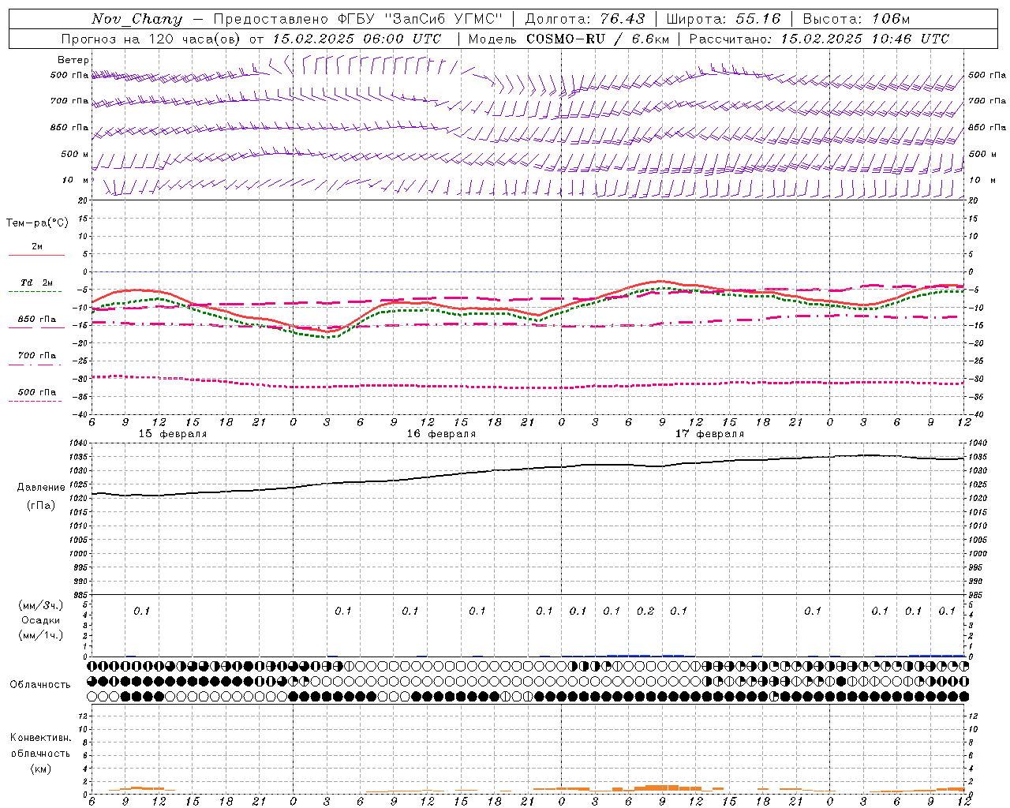Click the dashed line sample under Td 2м legend
The width and height of the screenshot is (1010, 808).
36,292
